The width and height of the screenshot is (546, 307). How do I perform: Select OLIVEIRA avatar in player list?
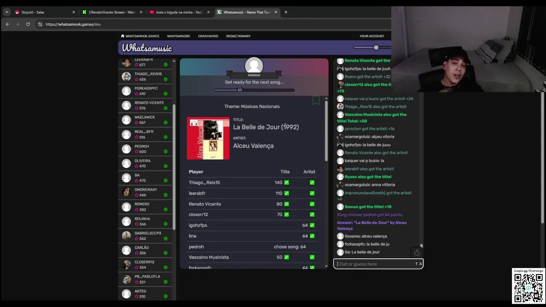point(126,163)
